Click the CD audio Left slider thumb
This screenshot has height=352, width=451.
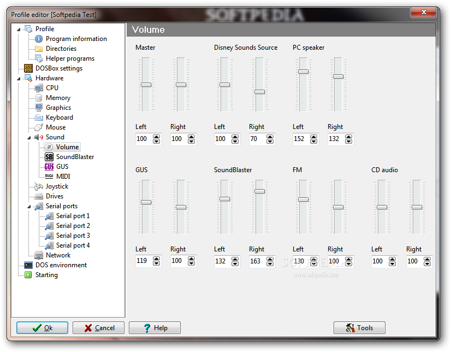(x=382, y=207)
